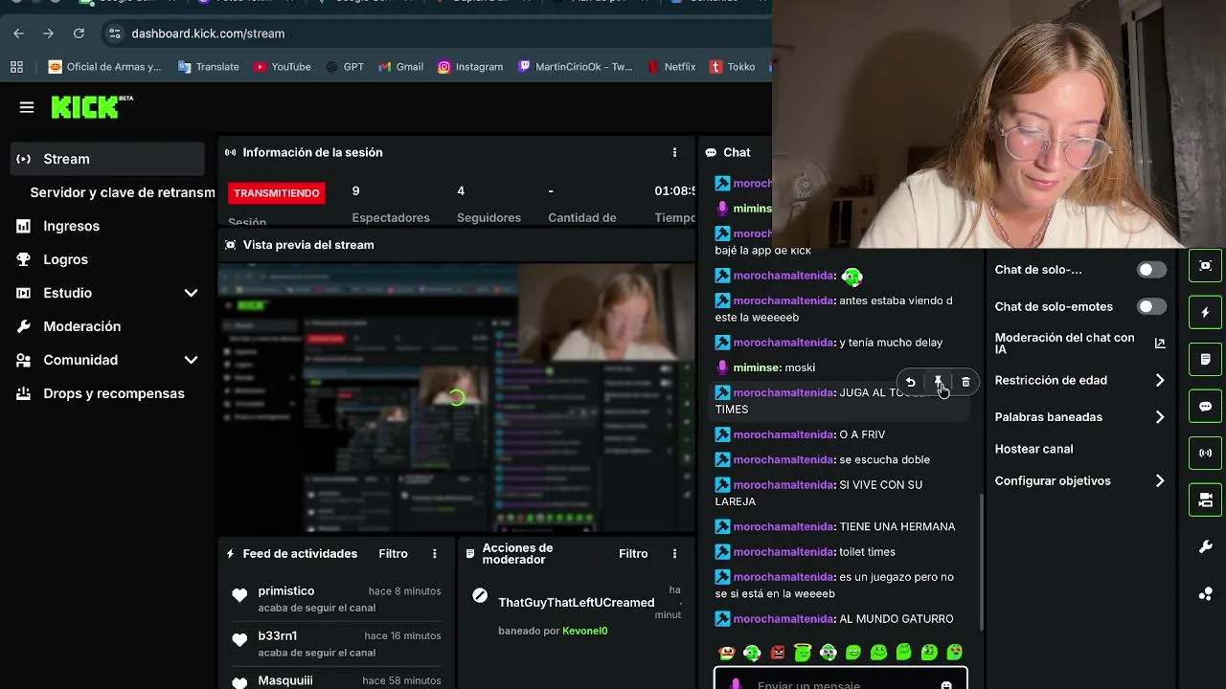Click the camera layout icon in right sidebar
The height and width of the screenshot is (689, 1226).
(x=1205, y=500)
